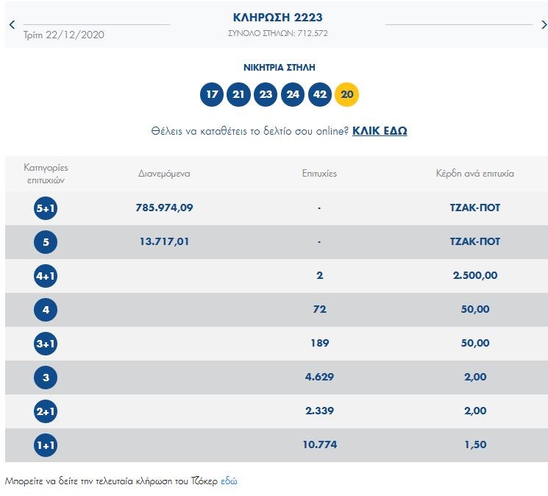The image size is (548, 496).
Task: Click the Διανεμόμενα column header
Action: [x=164, y=174]
